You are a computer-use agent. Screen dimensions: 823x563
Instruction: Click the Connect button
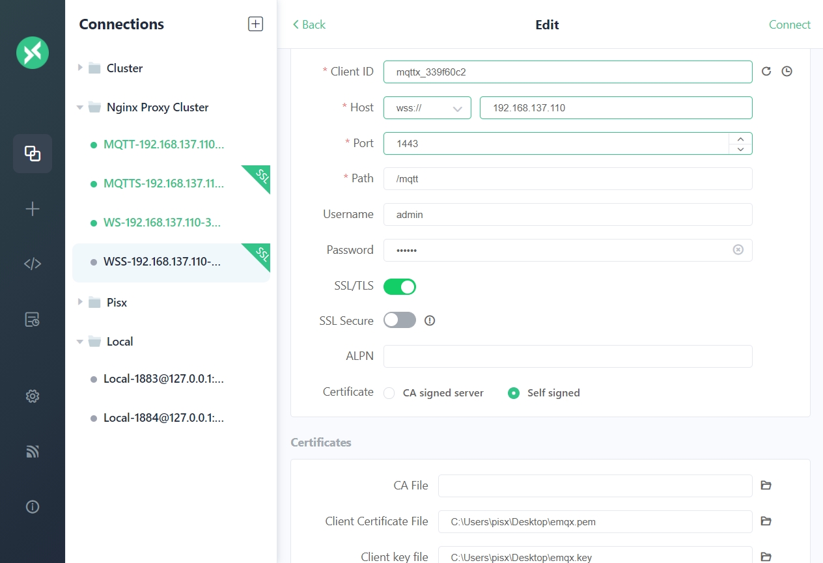click(x=789, y=25)
